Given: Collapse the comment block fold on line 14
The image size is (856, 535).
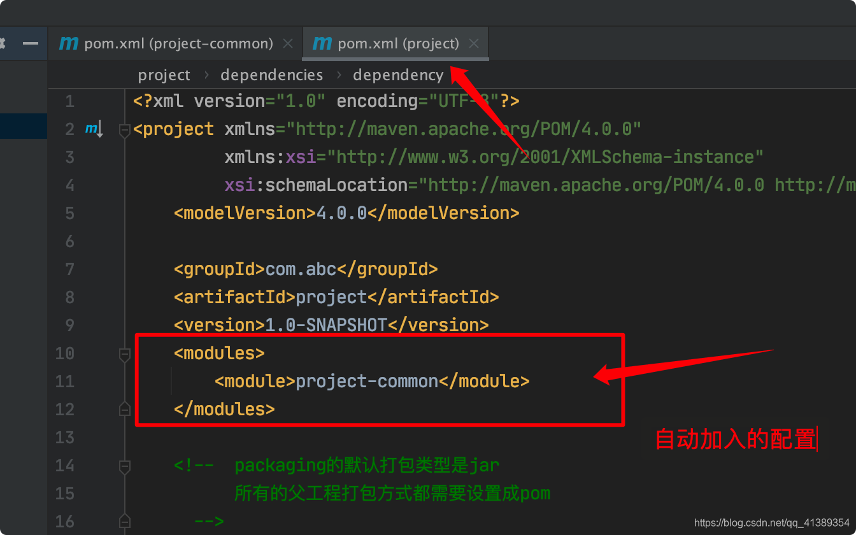Looking at the screenshot, I should click(x=125, y=466).
